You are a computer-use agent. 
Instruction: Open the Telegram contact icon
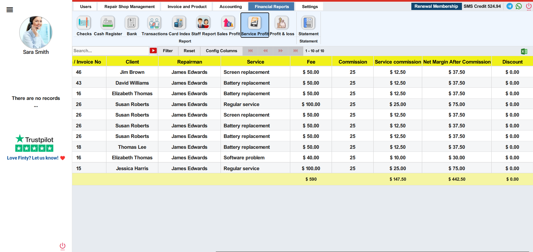click(x=509, y=6)
